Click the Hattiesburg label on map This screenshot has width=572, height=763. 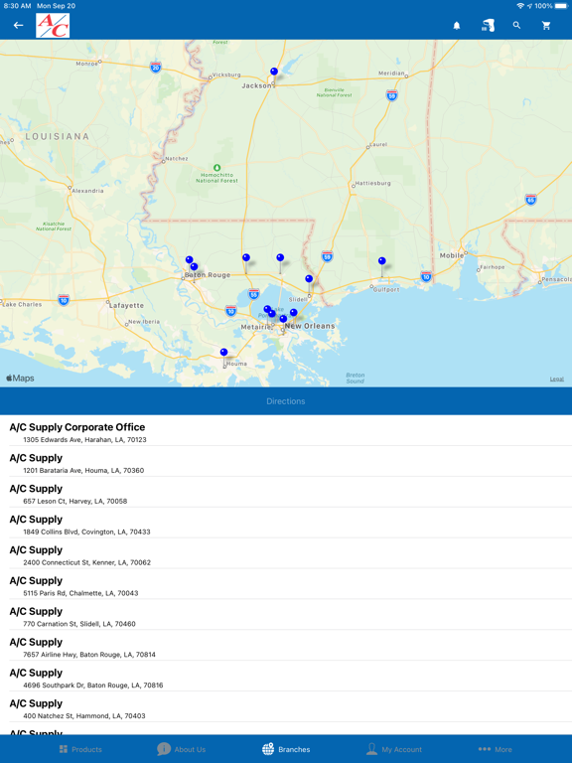coord(372,184)
